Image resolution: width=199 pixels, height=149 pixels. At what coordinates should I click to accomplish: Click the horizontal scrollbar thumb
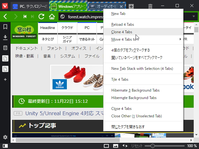point(68,140)
